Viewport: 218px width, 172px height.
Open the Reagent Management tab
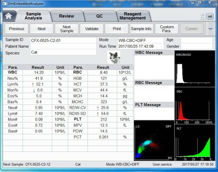132,16
